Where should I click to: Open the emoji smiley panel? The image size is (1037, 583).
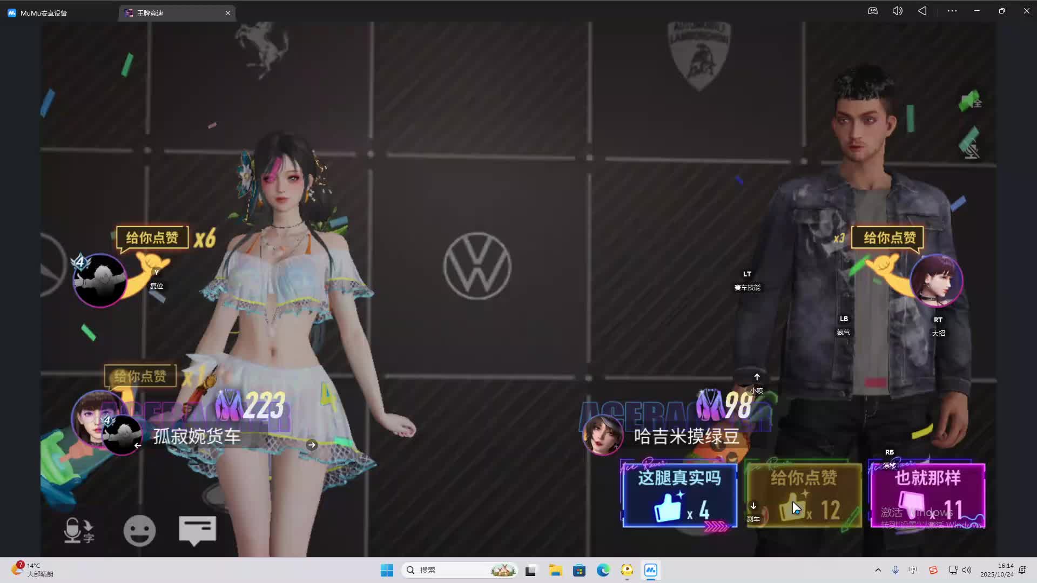coord(139,531)
